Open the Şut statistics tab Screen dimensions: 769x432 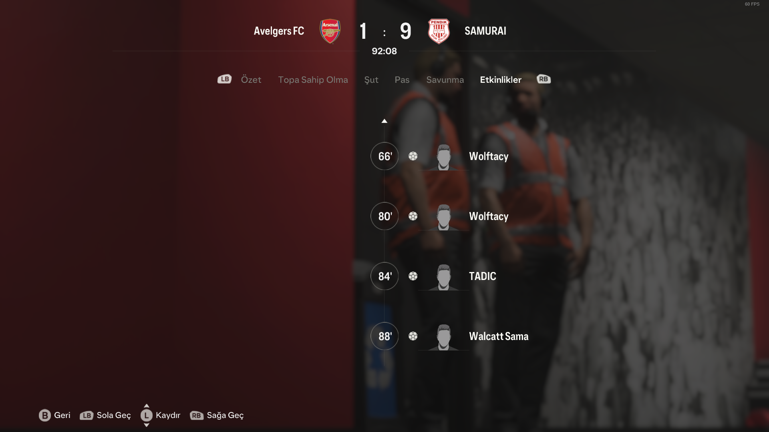tap(371, 80)
